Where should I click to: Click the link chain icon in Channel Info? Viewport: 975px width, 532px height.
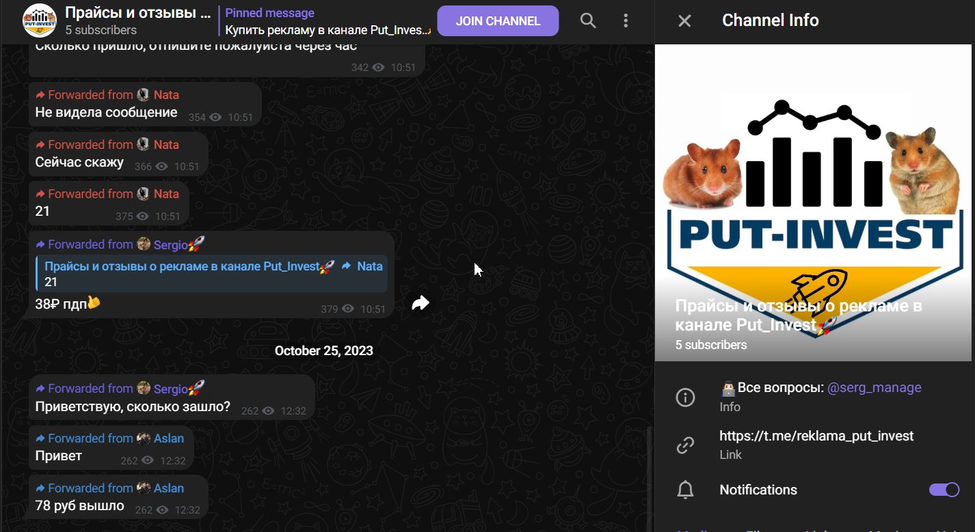pyautogui.click(x=685, y=445)
